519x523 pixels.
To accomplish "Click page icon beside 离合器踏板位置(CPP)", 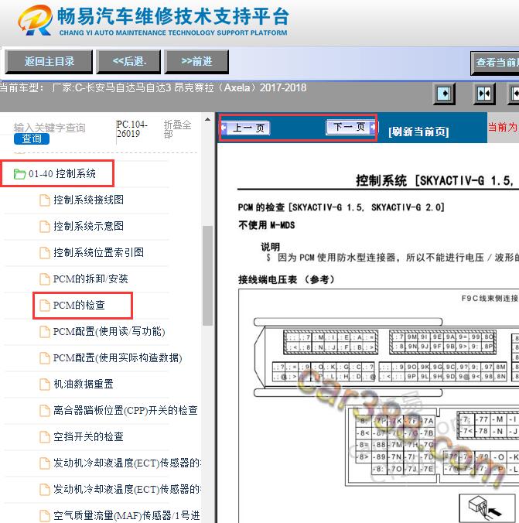I will tap(45, 411).
